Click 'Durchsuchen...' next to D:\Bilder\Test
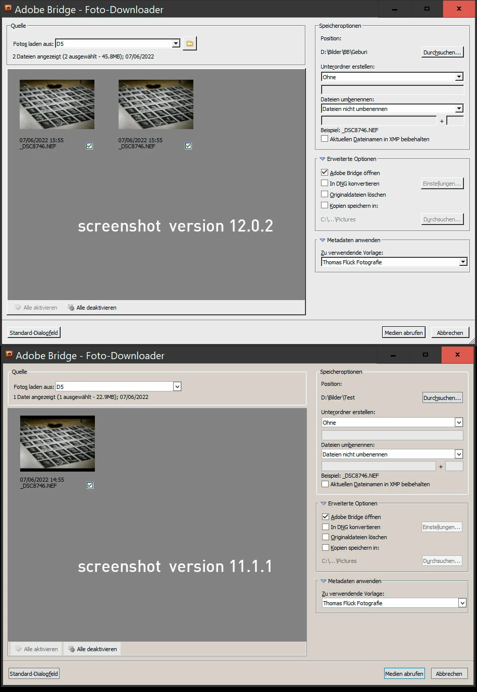Screen dimensions: 477x692 [442, 397]
